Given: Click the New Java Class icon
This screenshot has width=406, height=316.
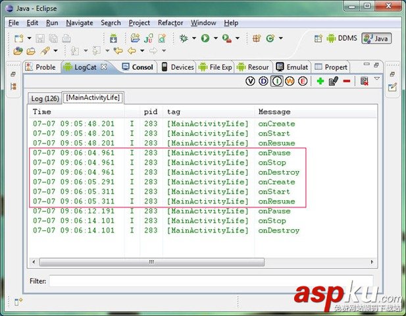Looking at the screenshot, I should [270, 39].
